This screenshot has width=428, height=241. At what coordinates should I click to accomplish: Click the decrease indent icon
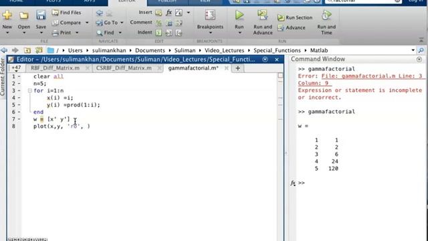179,33
